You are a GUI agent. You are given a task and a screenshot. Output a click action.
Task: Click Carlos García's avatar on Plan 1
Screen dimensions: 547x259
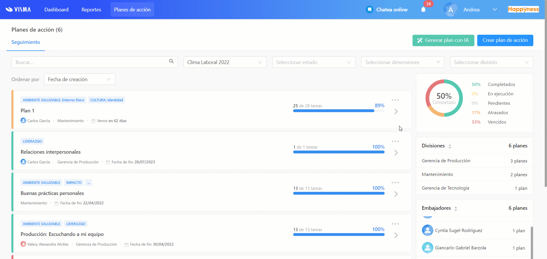click(23, 120)
